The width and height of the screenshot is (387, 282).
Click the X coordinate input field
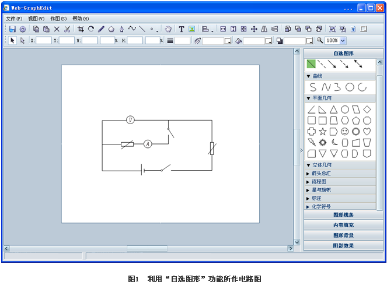click(x=44, y=41)
